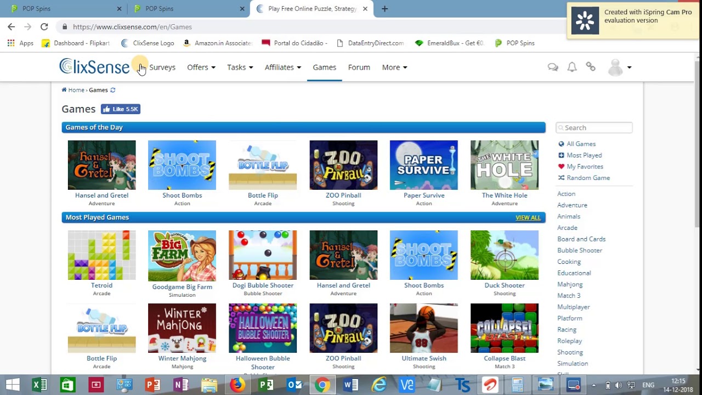Expand the Affiliates dropdown menu
Screen dimensions: 702x395
click(x=283, y=67)
